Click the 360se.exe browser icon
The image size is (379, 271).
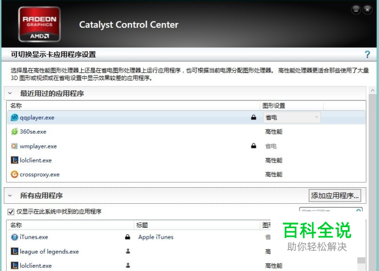[x=14, y=131]
